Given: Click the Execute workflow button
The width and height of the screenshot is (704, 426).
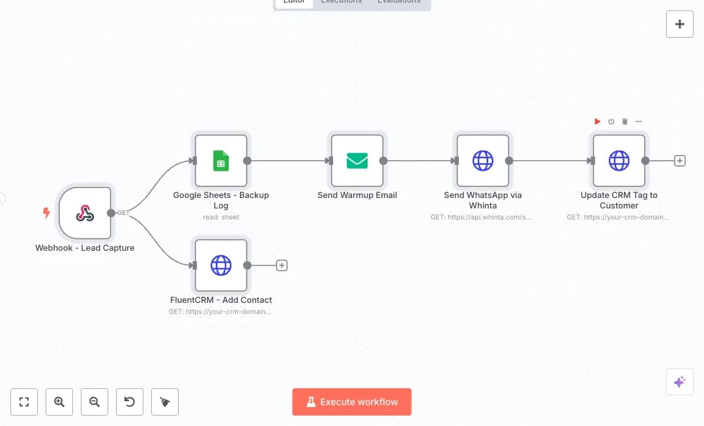Looking at the screenshot, I should click(351, 402).
